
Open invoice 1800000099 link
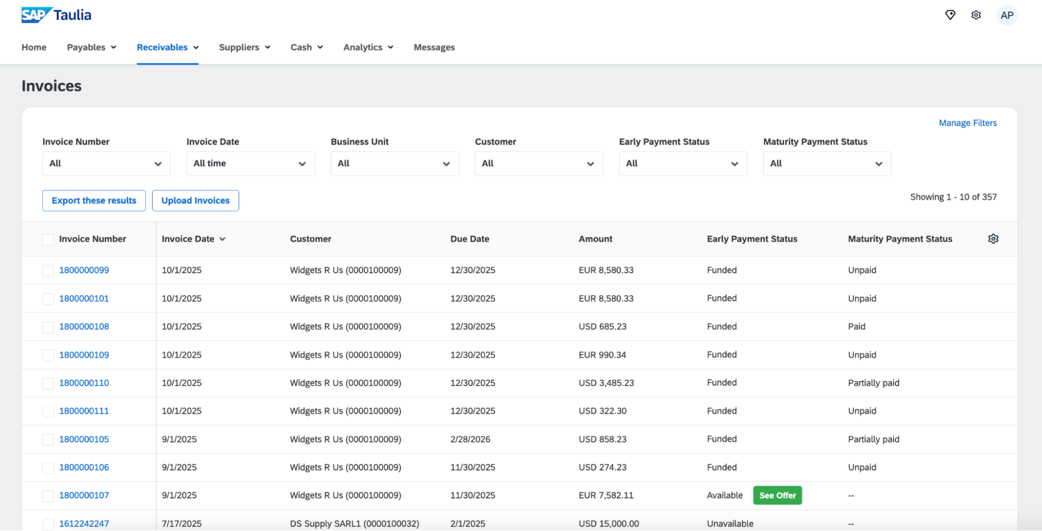pos(84,270)
